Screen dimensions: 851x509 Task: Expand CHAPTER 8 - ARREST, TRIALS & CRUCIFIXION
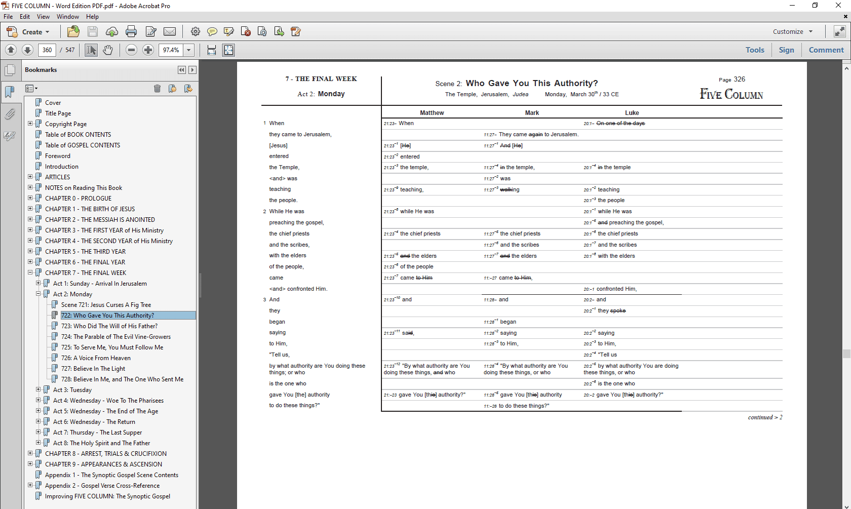coord(30,453)
